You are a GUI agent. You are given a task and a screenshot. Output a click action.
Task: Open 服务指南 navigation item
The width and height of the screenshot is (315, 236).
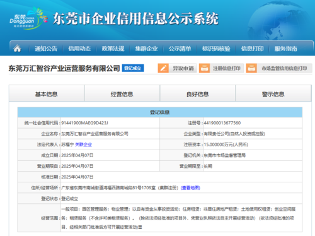coord(285,49)
